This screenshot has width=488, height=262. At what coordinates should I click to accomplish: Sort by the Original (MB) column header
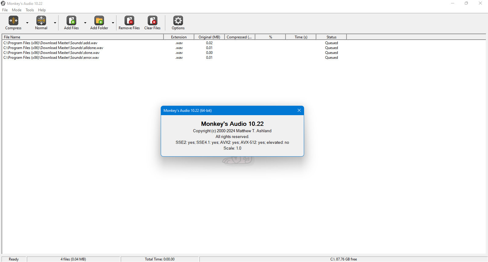[209, 37]
